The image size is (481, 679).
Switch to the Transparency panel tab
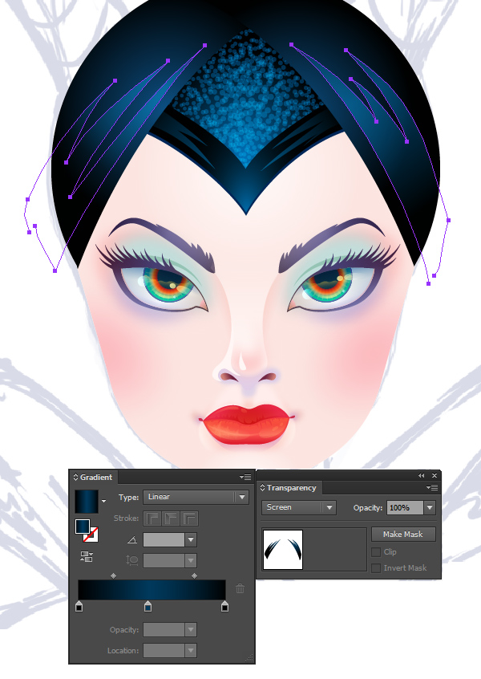point(289,488)
